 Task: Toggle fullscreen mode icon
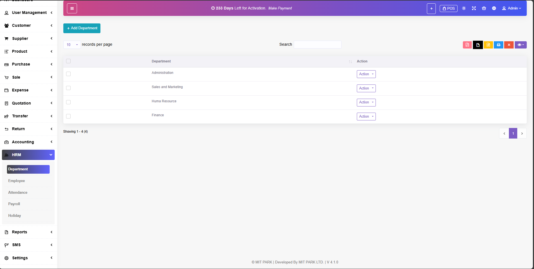474,8
